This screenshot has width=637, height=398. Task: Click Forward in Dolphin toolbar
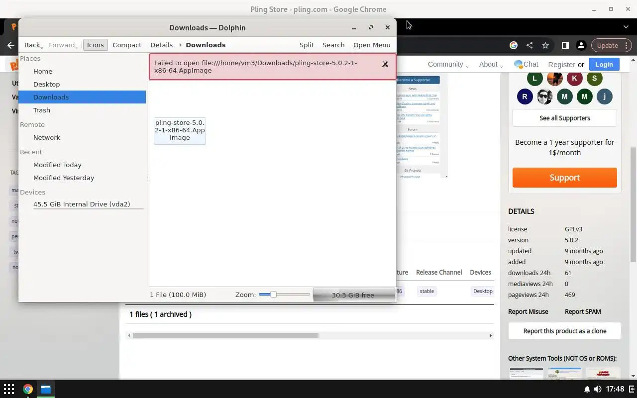(x=63, y=45)
